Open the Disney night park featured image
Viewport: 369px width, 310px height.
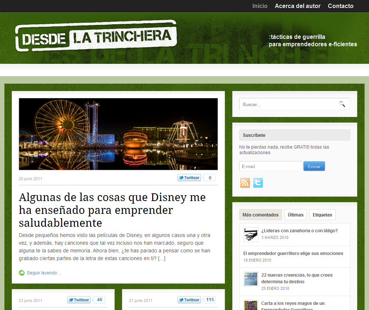(118, 134)
